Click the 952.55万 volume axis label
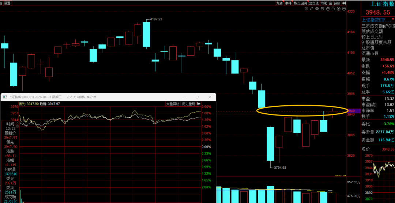The image size is (395, 203). (353, 182)
